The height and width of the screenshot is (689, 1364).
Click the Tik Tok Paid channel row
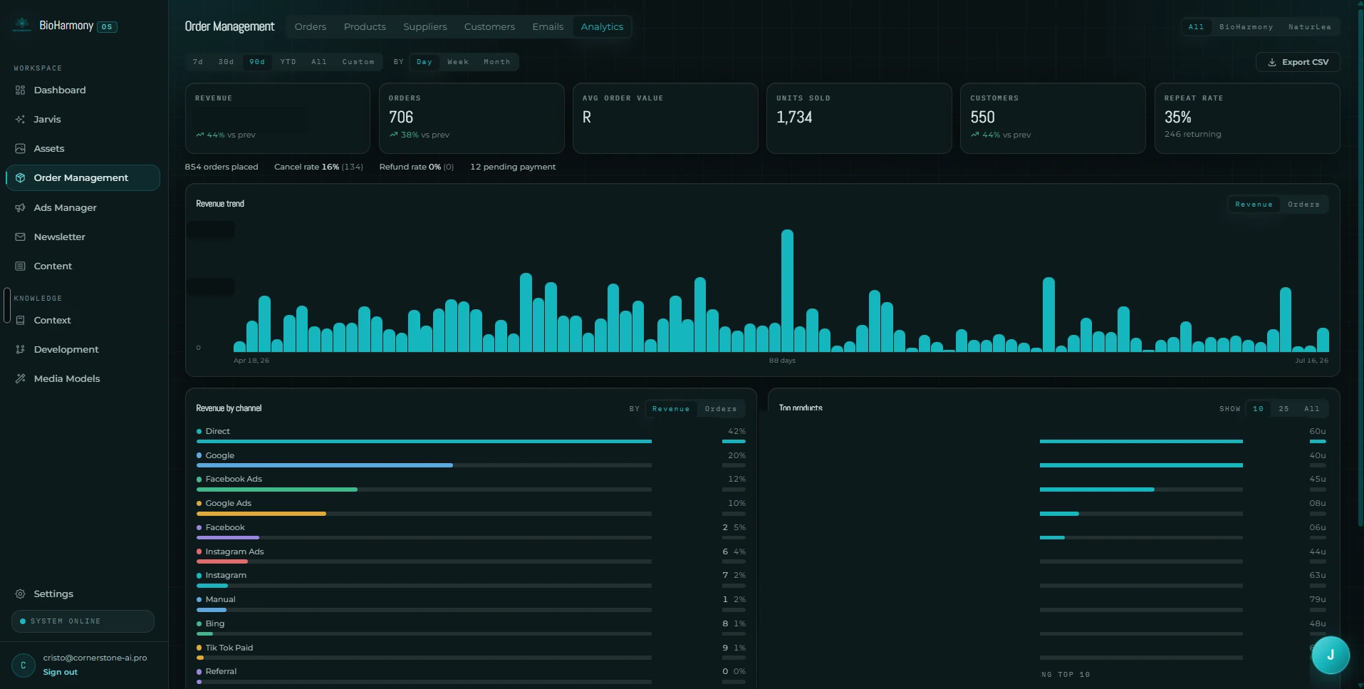click(x=471, y=653)
